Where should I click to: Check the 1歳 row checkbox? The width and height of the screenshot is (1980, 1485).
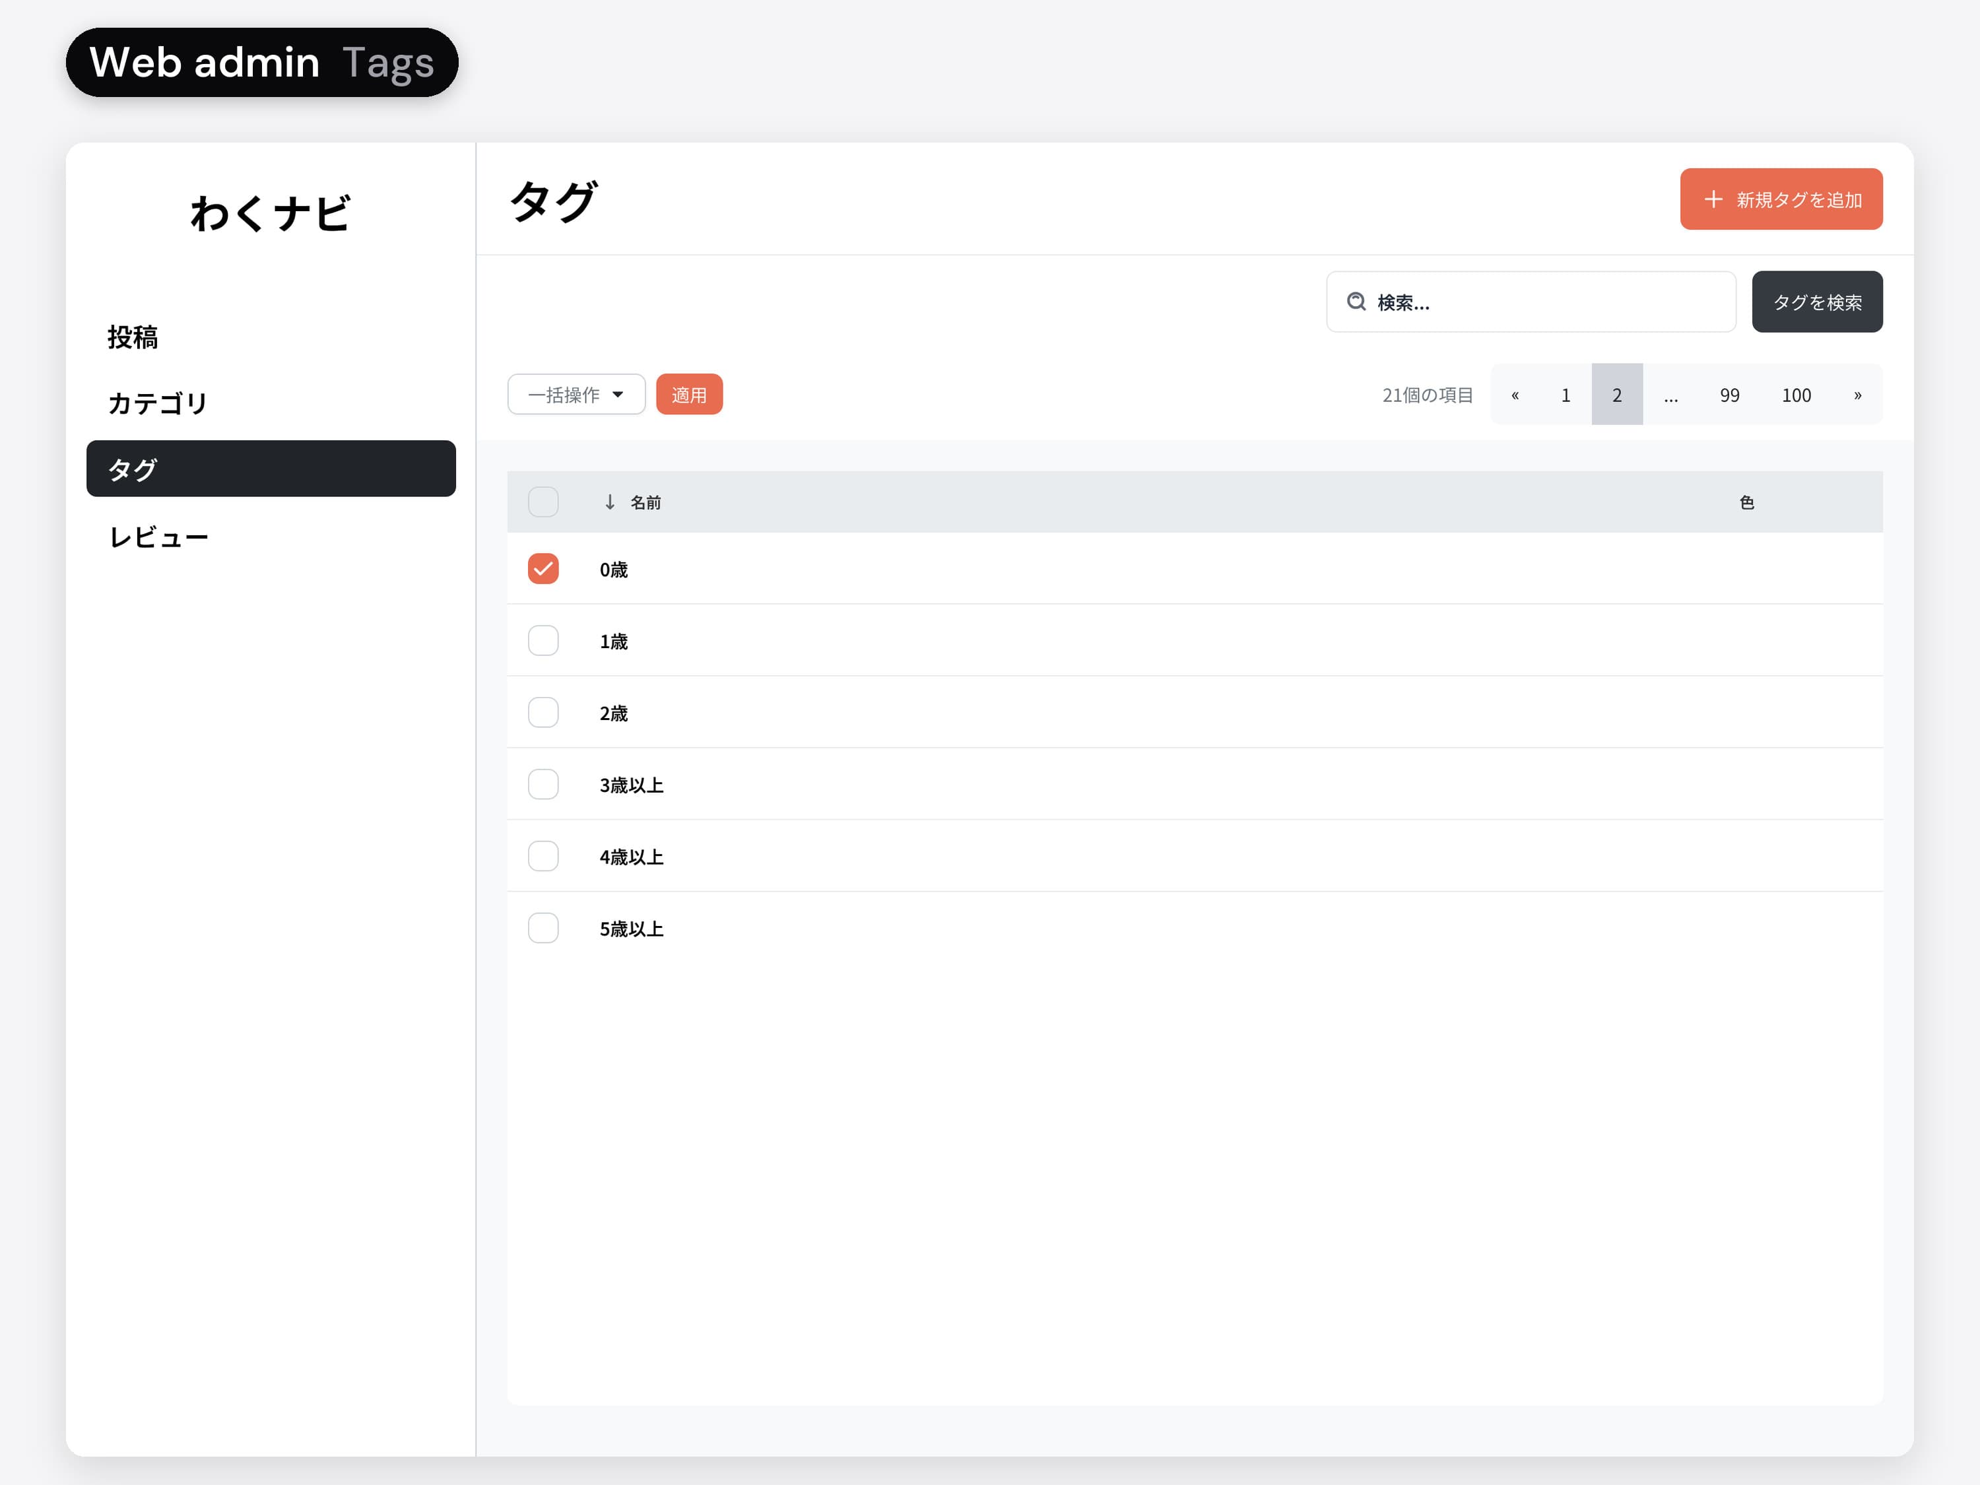coord(543,641)
